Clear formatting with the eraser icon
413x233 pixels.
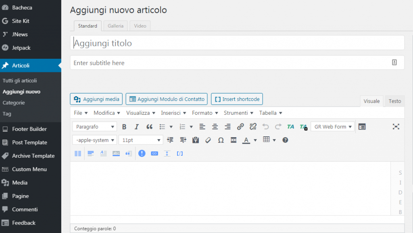[x=208, y=140]
